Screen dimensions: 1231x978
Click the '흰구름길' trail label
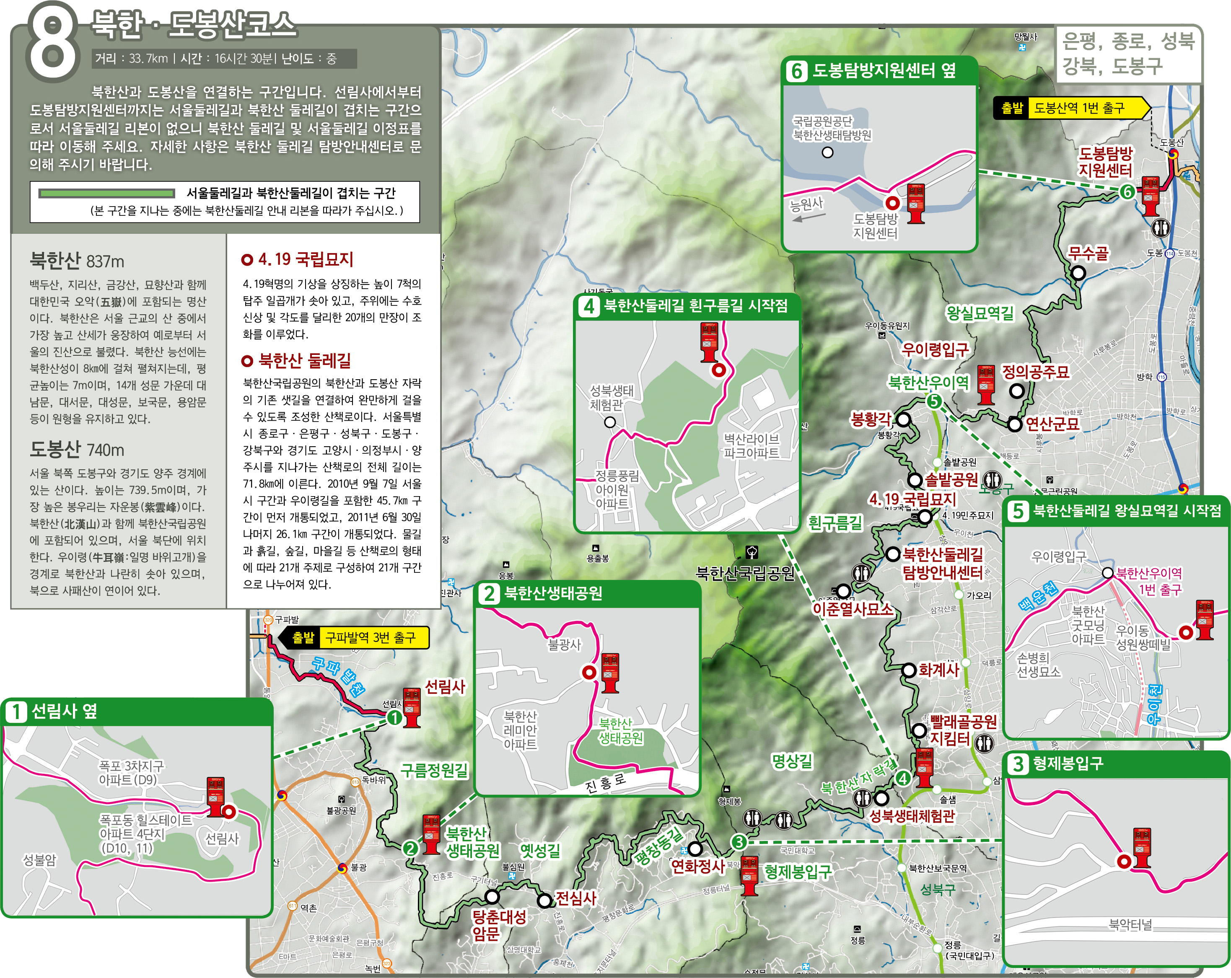(835, 523)
